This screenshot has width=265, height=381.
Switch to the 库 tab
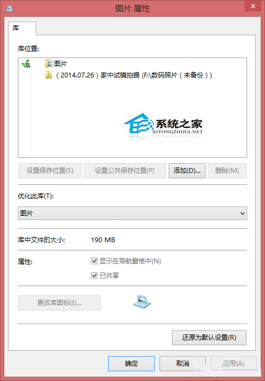click(22, 28)
